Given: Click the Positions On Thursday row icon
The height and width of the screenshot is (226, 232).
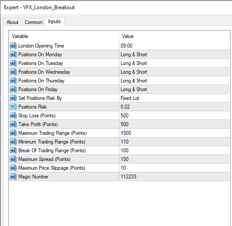Looking at the screenshot, I should 13,81.
